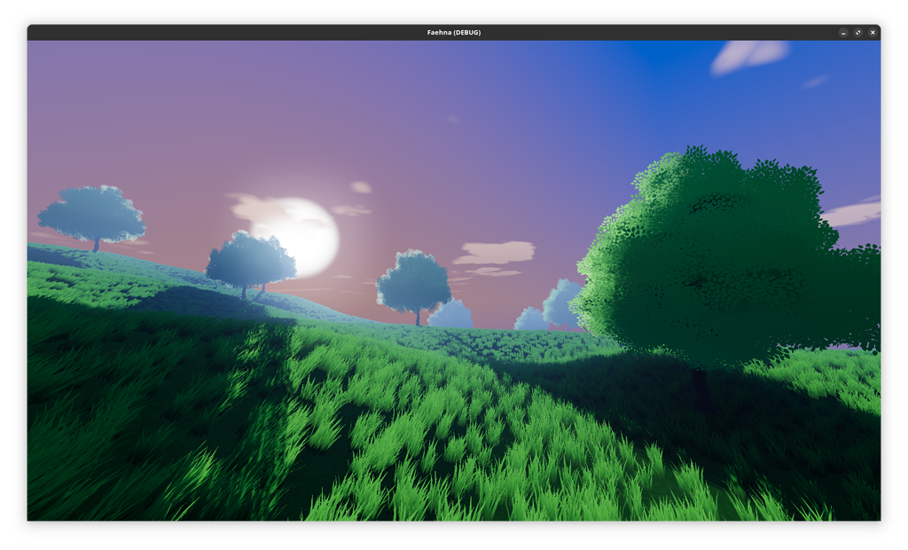Click the Faehna (DEBUG) window title
This screenshot has width=908, height=550.
[453, 32]
